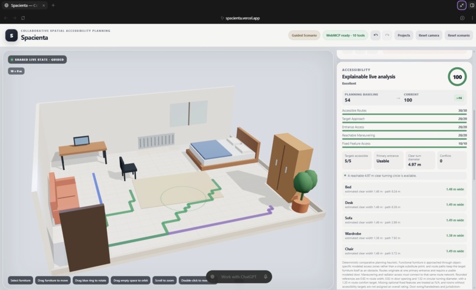Close the Spacienta browser tab
Screen dimensions: 476x290
[x=44, y=5]
